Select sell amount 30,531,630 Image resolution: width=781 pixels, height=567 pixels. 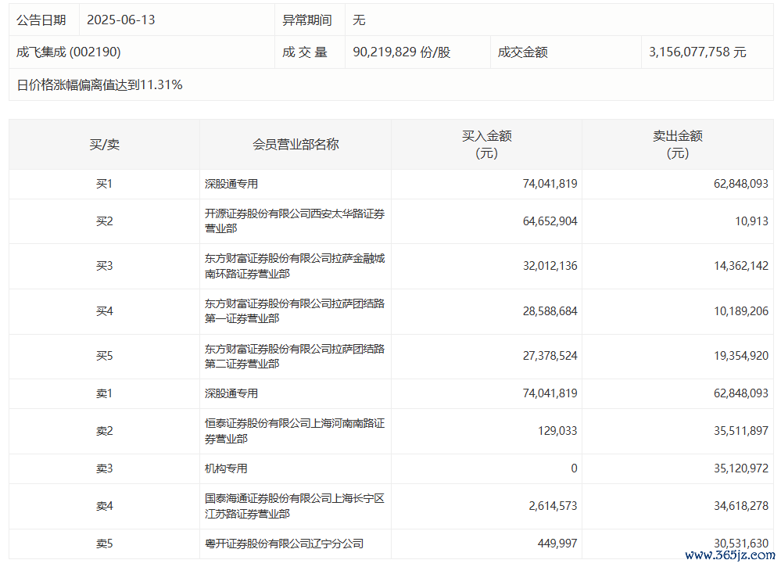(741, 544)
